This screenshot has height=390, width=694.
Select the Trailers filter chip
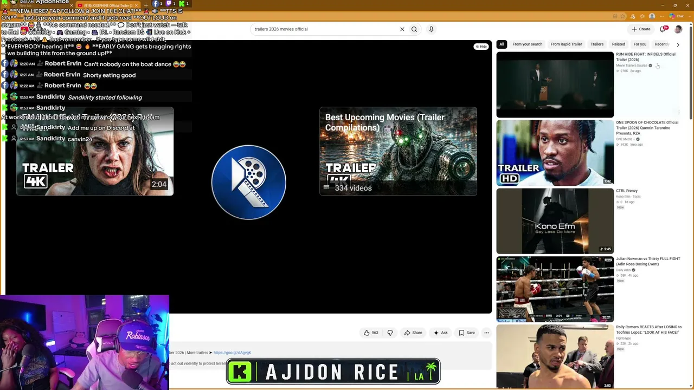(x=597, y=44)
